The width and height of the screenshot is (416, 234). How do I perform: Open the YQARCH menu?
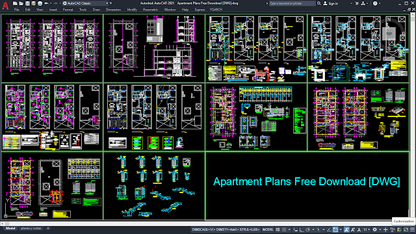click(216, 10)
